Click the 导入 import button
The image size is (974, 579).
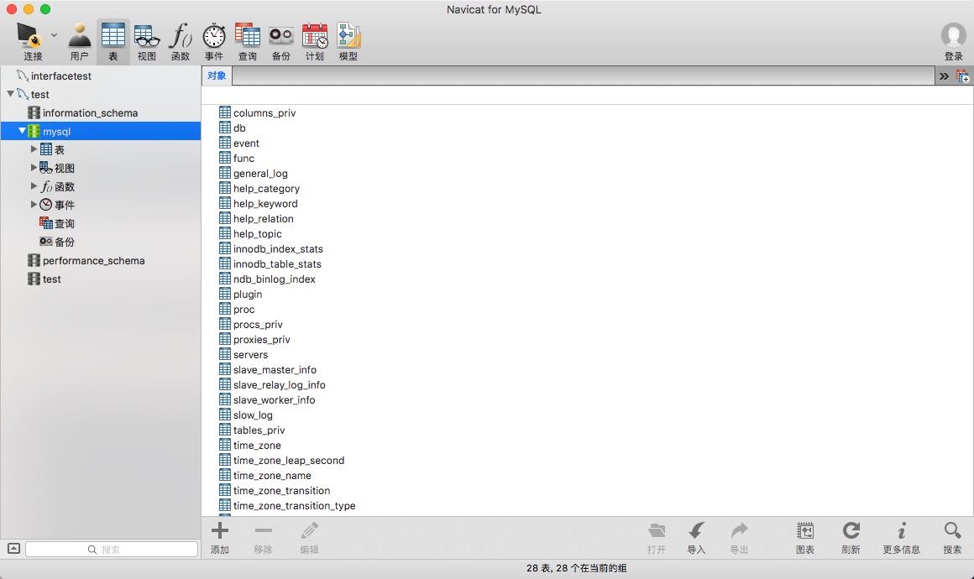click(696, 537)
